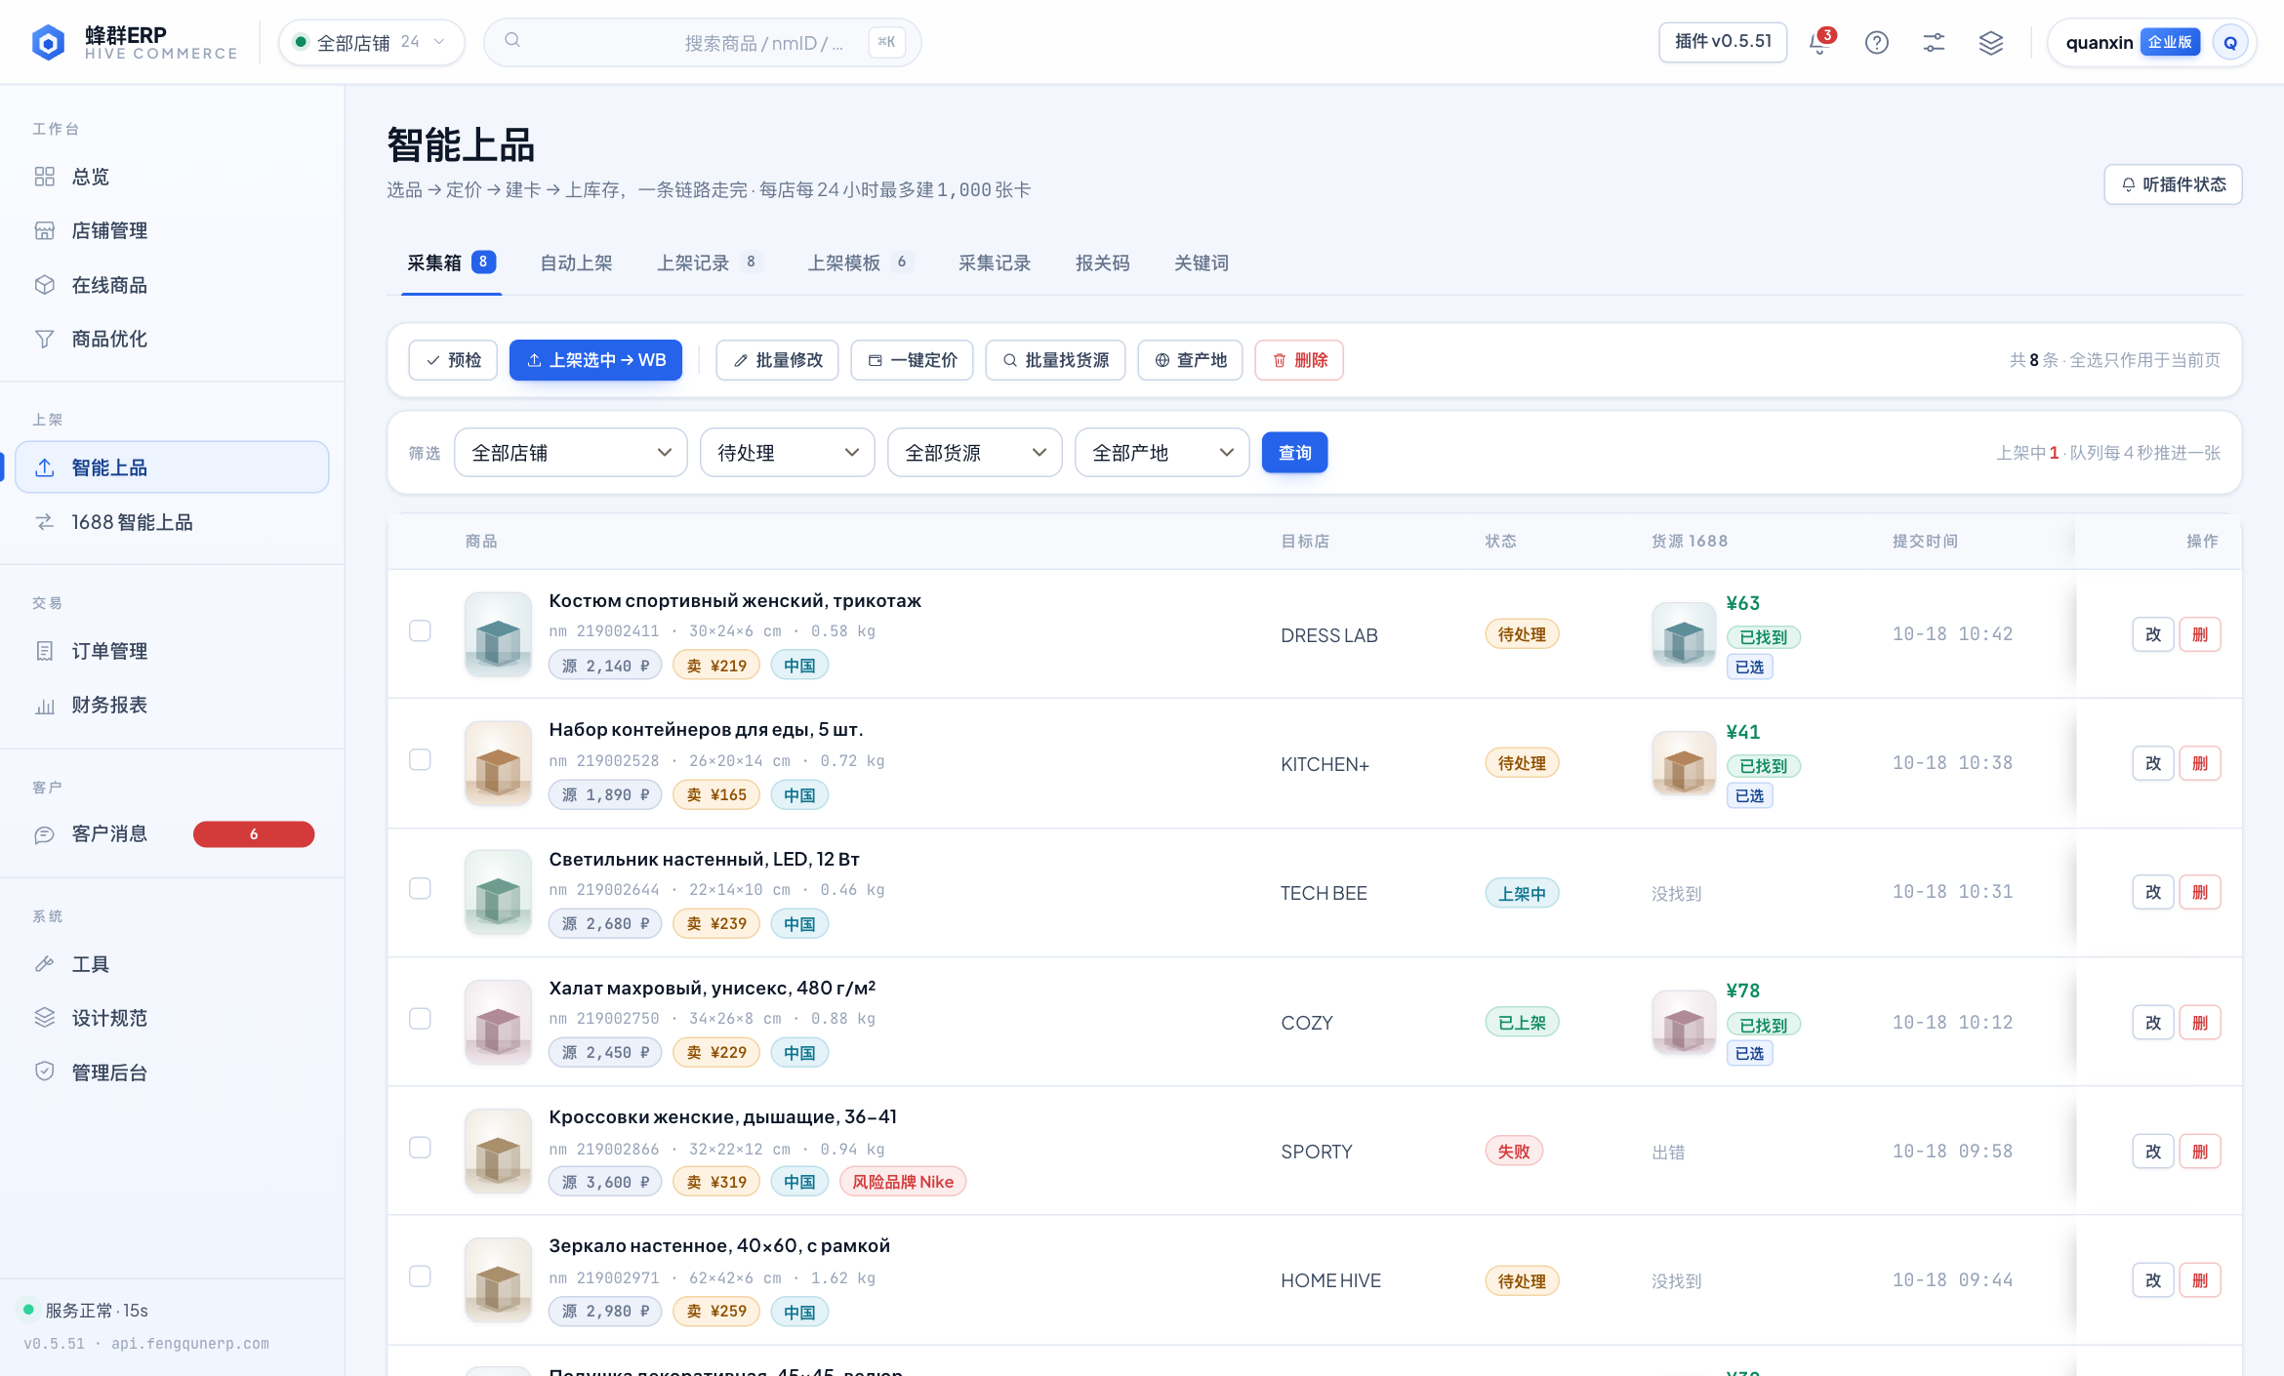Click the 查询 query button
Screen dimensions: 2284x1376
tap(1294, 453)
